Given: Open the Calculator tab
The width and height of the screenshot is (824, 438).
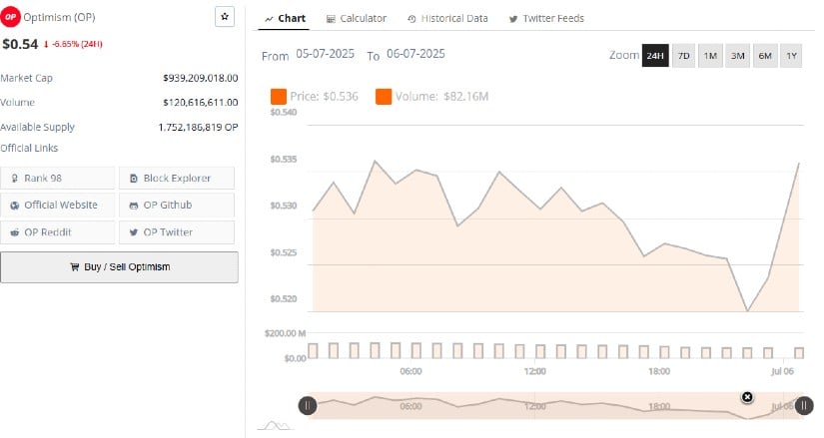Looking at the screenshot, I should (357, 18).
